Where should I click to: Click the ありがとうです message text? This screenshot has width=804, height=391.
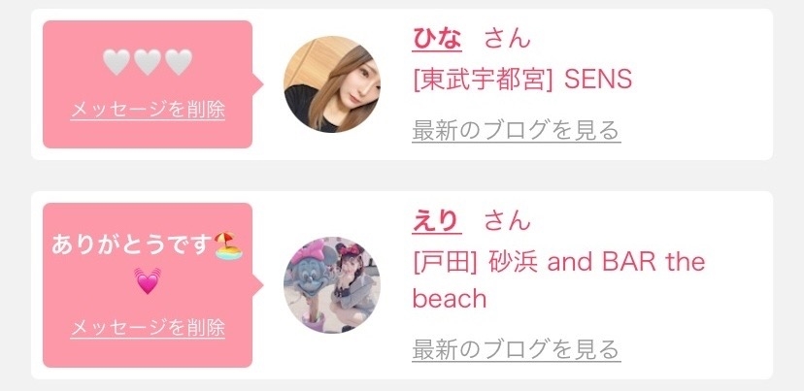point(132,246)
